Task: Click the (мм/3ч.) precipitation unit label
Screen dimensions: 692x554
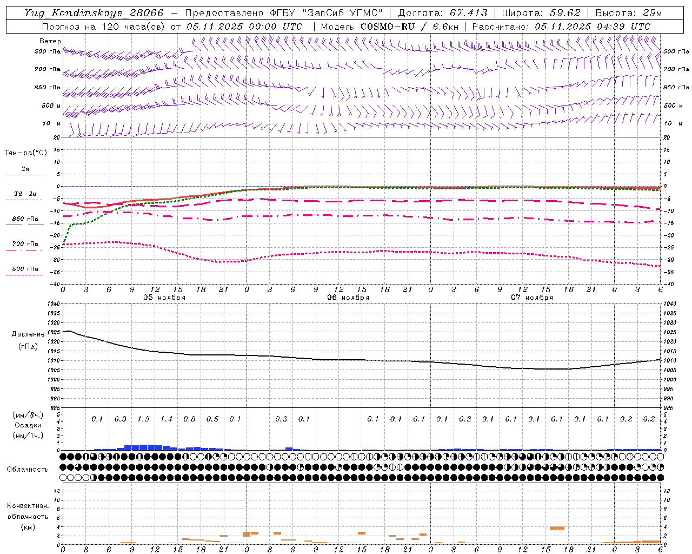Action: pyautogui.click(x=29, y=415)
